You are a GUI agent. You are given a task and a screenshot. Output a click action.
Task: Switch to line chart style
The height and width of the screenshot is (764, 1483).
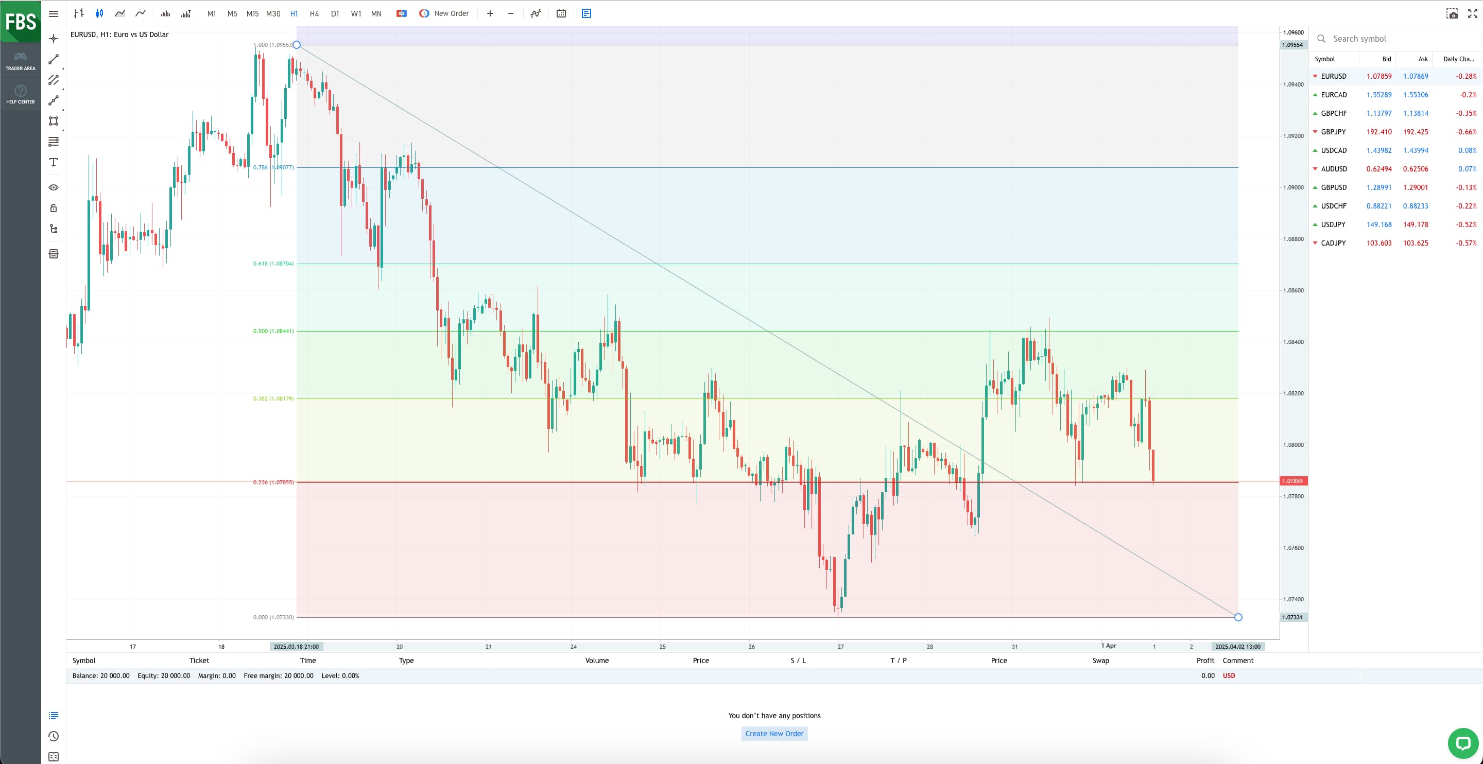tap(141, 13)
